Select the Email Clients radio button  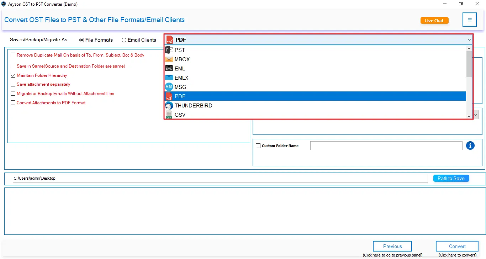(124, 40)
